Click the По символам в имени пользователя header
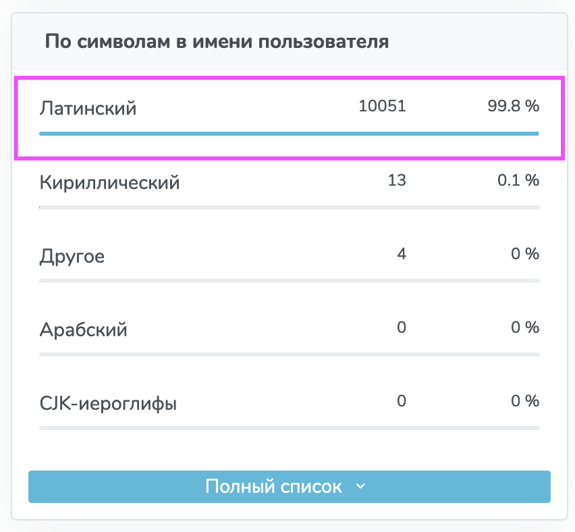575x532 pixels. pos(217,42)
